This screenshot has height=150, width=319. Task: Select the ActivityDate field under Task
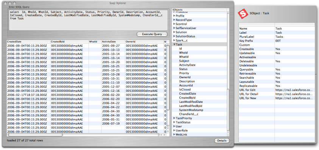point(187,65)
